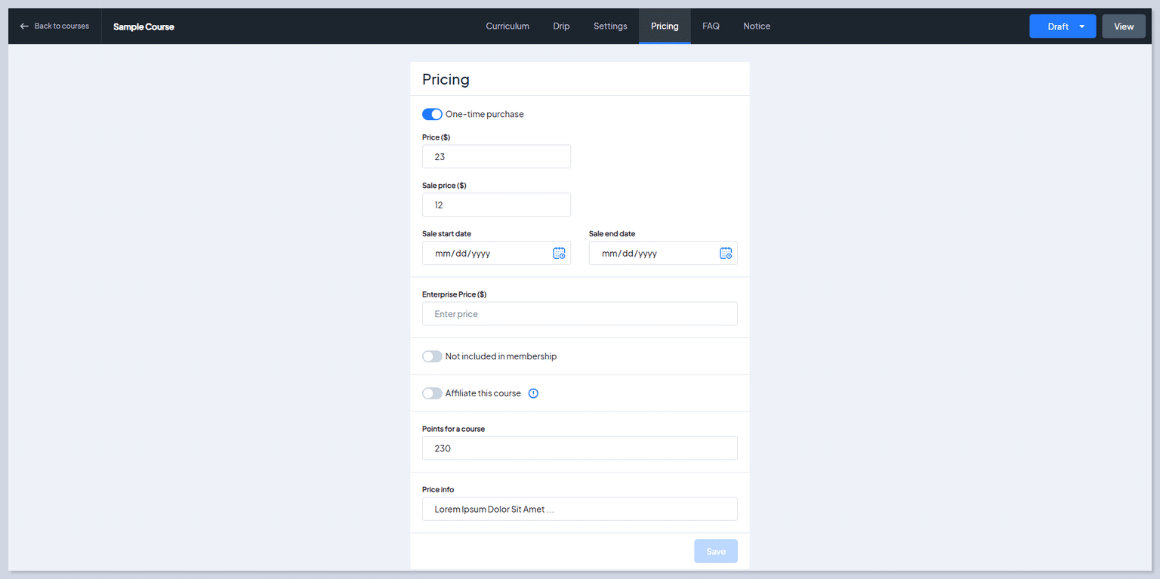Click the View button
Screen dimensions: 1160x579
click(x=1123, y=26)
